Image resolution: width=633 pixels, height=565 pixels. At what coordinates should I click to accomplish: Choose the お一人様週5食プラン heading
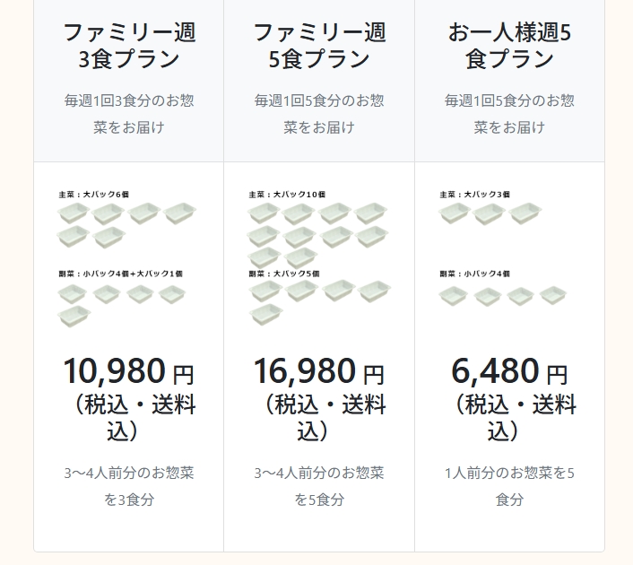509,47
